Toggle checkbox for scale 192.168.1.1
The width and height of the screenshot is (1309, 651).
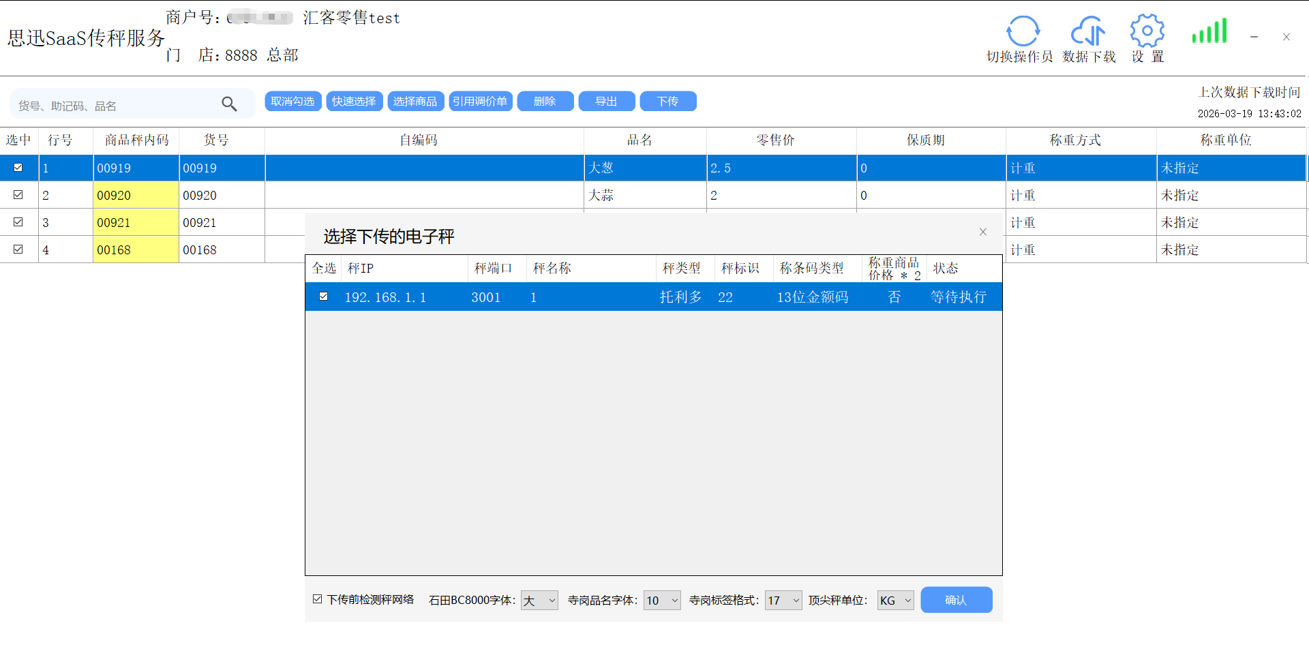pyautogui.click(x=324, y=297)
